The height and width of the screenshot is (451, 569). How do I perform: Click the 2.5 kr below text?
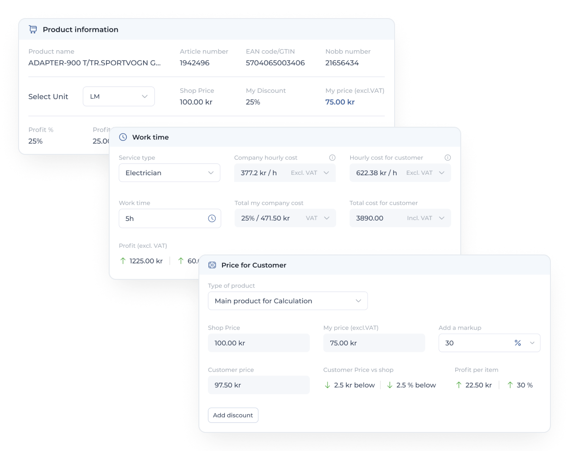point(354,385)
